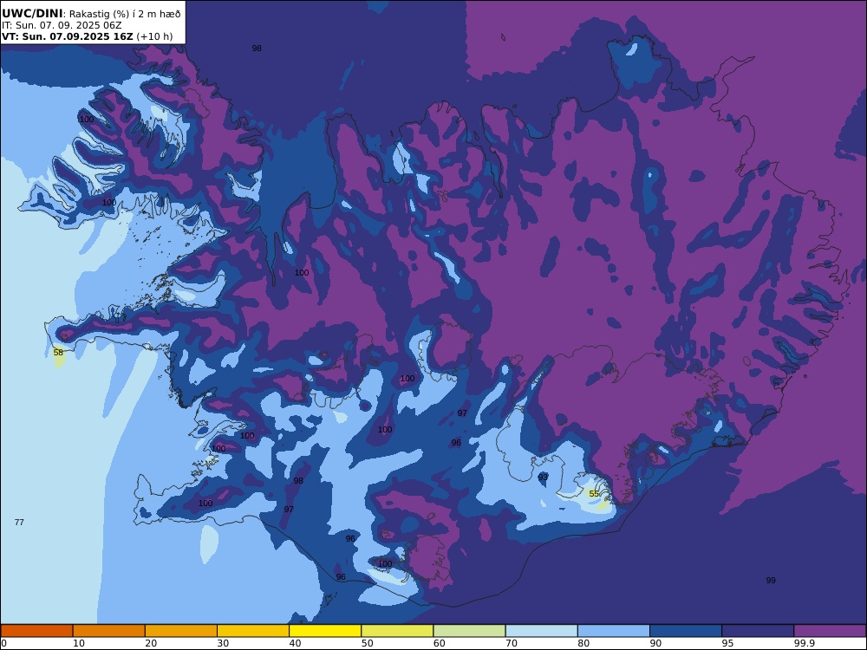
Task: Click the "55" humidity value on the map
Action: coord(594,494)
